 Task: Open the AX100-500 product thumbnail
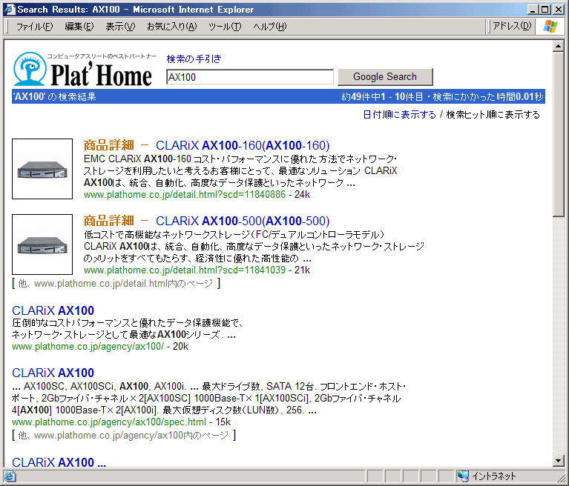(x=42, y=244)
